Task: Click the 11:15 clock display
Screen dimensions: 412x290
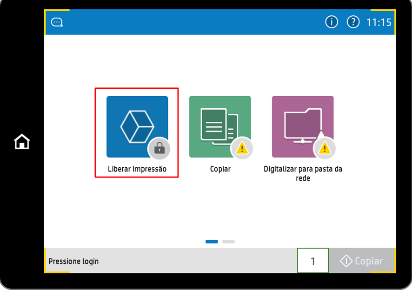Action: (379, 23)
